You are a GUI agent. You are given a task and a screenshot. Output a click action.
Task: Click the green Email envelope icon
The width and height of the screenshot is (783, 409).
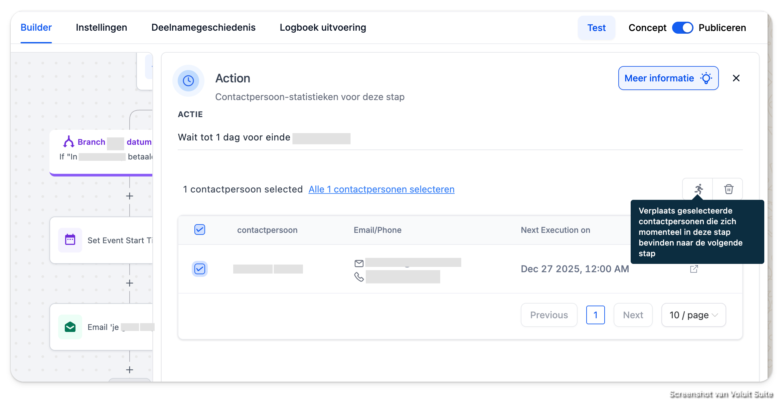pos(70,327)
